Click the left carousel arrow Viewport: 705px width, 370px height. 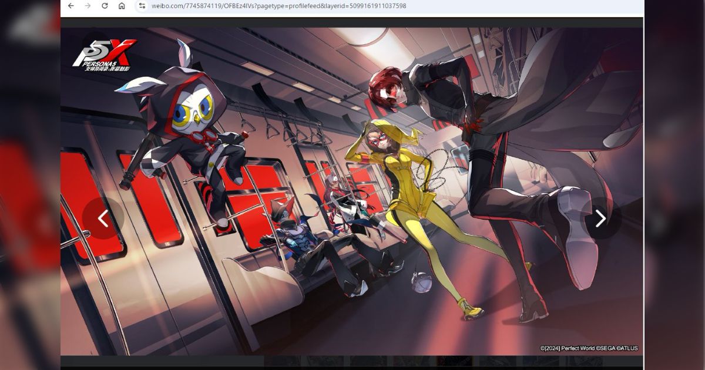[x=104, y=218]
